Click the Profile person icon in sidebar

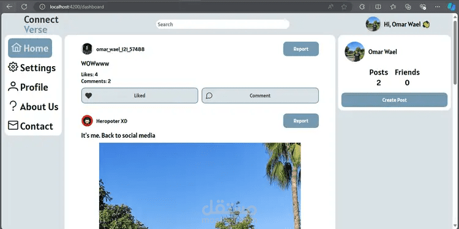coord(13,87)
